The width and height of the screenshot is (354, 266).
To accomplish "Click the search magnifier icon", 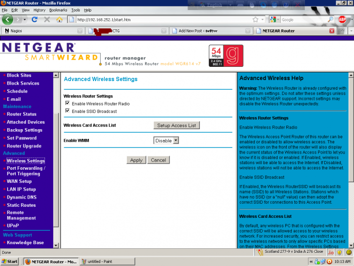I will pos(330,20).
